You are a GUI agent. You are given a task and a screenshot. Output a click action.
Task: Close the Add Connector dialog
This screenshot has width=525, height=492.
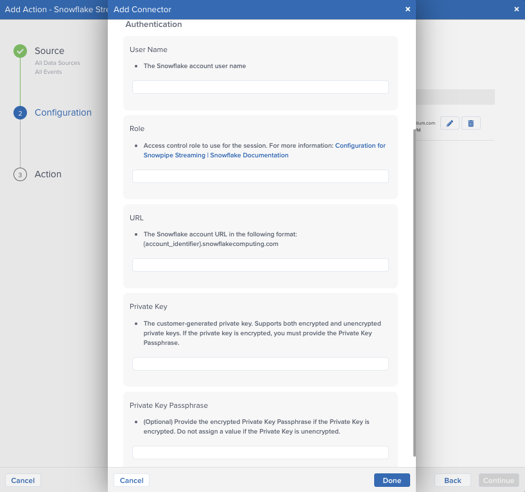[x=408, y=9]
